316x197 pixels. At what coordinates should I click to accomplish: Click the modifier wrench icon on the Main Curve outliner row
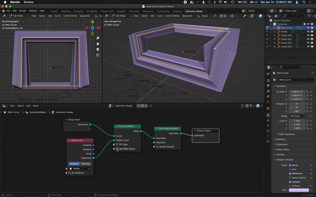(x=298, y=28)
